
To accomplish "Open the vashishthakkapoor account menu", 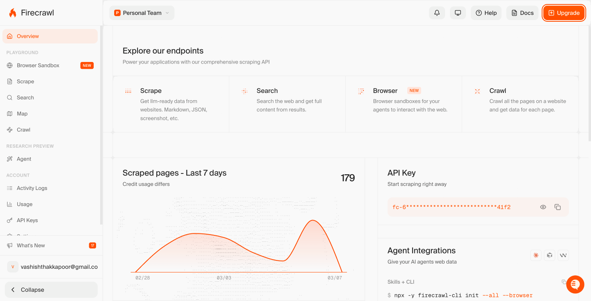I will 51,267.
